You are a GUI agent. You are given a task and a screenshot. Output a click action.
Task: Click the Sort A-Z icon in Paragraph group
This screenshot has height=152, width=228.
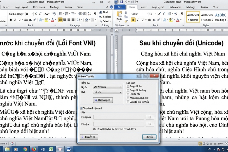click(x=176, y=13)
